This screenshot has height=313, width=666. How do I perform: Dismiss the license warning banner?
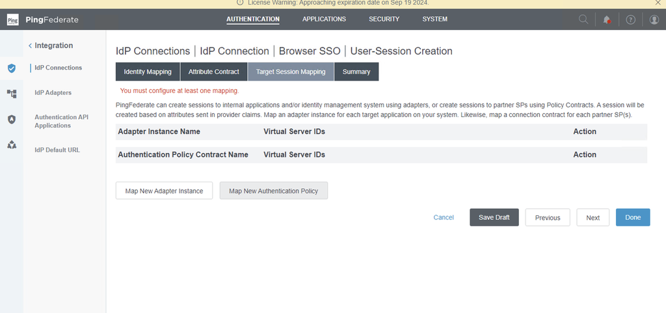[x=658, y=3]
